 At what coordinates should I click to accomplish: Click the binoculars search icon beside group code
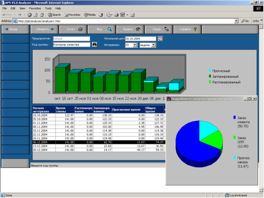click(94, 45)
